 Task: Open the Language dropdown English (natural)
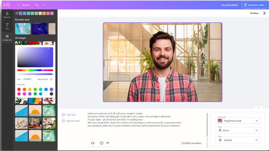point(238,121)
